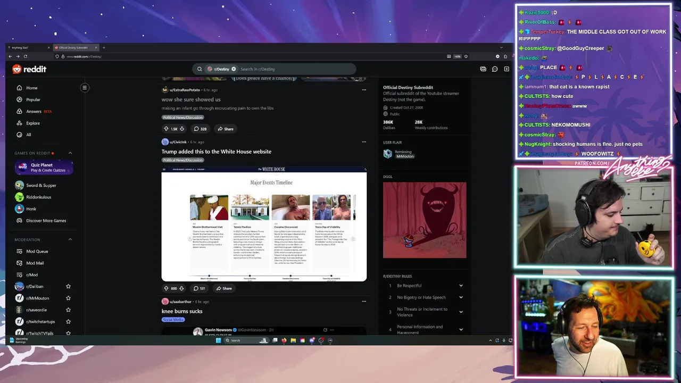Downvote the White House website post
The height and width of the screenshot is (383, 681).
pyautogui.click(x=181, y=288)
